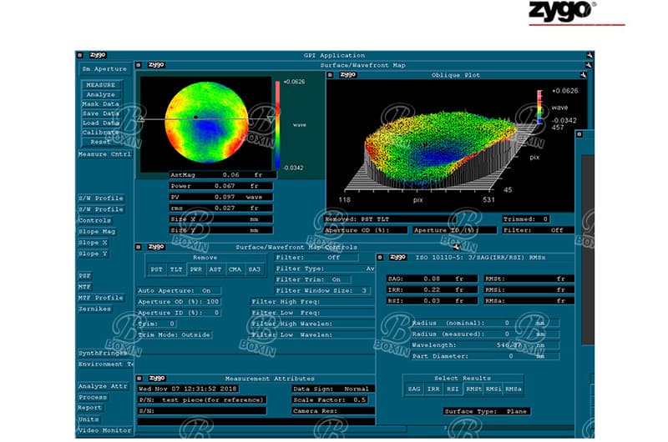Open the Report window from sidebar

(x=90, y=408)
